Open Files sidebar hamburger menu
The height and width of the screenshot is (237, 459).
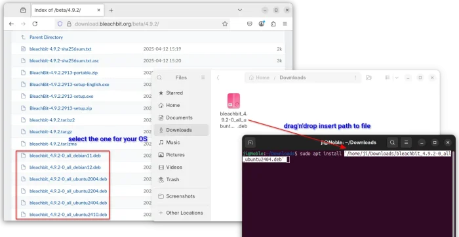[x=203, y=77]
